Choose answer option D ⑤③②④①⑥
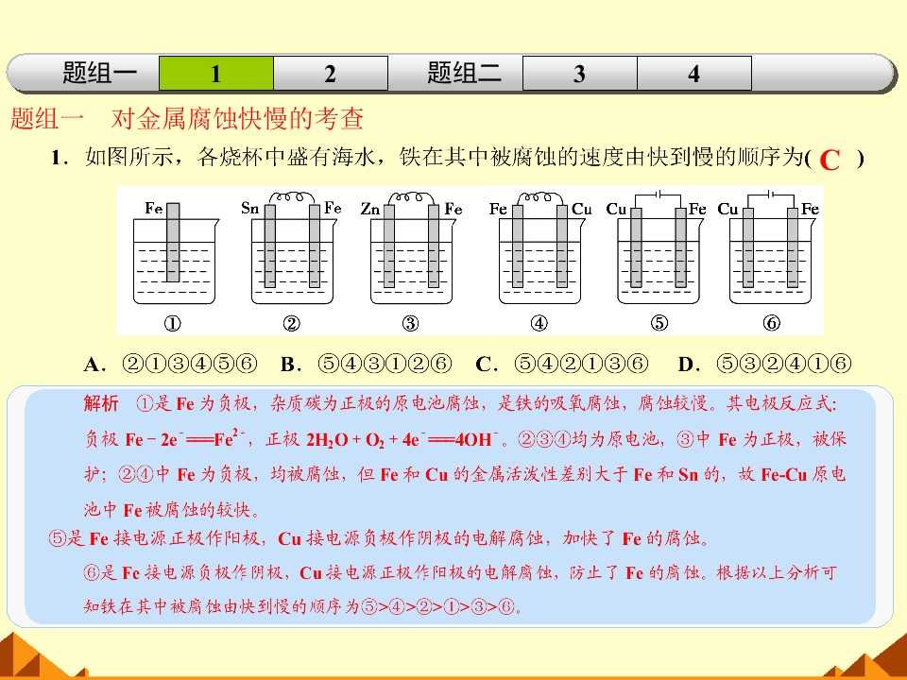The image size is (907, 680). (764, 364)
